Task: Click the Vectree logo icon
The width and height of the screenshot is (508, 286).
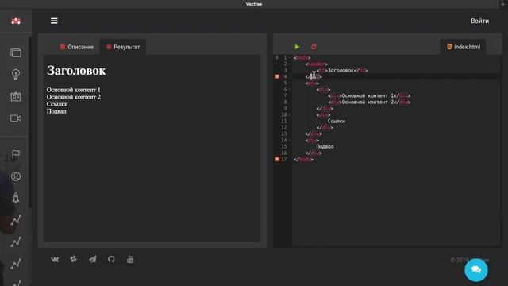Action: click(16, 21)
